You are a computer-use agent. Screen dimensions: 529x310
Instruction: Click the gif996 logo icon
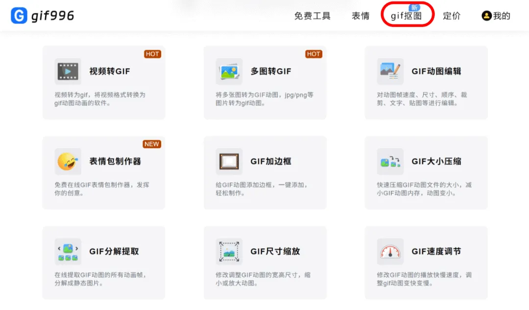(x=20, y=15)
